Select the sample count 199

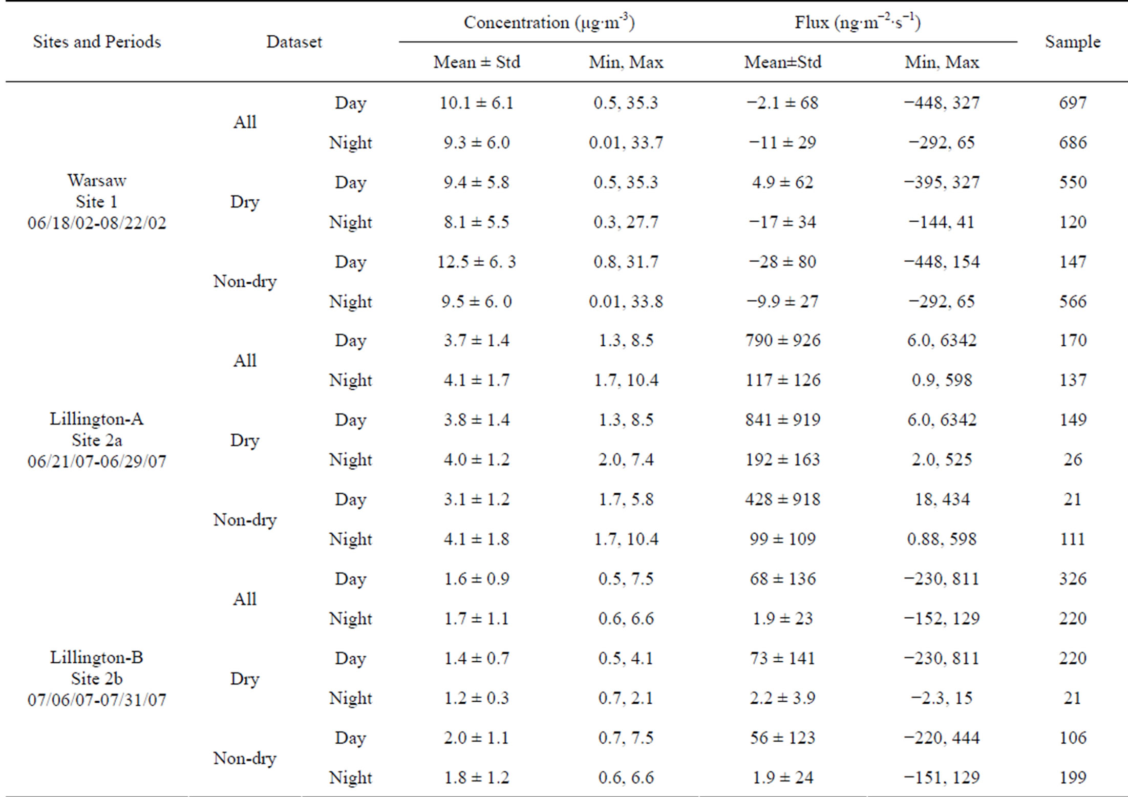point(1072,778)
